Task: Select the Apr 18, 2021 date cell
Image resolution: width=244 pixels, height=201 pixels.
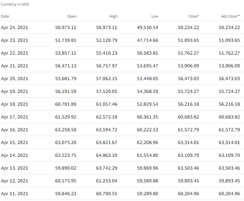Action: click(x=14, y=104)
